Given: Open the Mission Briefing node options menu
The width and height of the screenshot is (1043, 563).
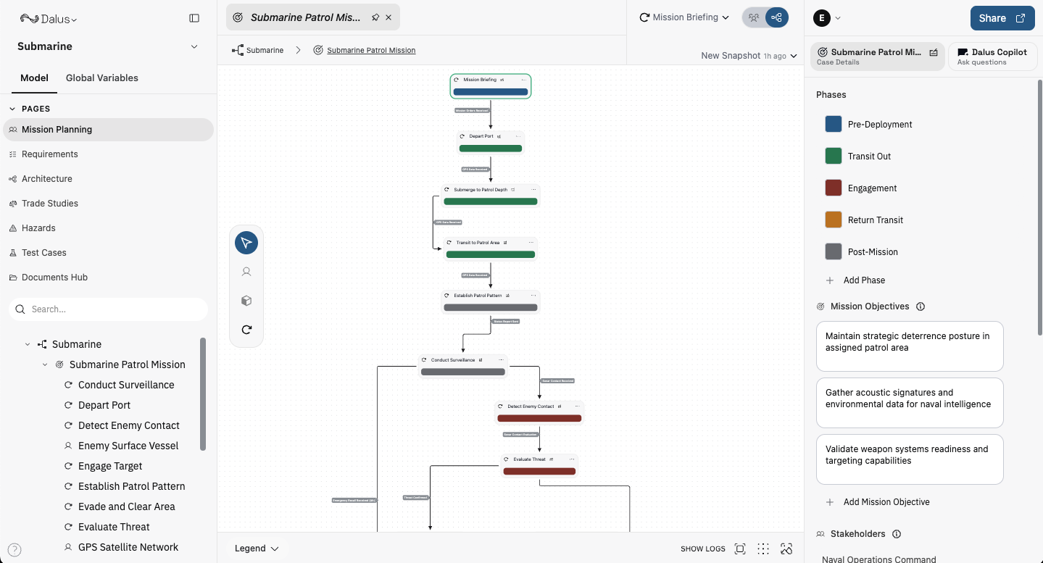Looking at the screenshot, I should tap(523, 80).
